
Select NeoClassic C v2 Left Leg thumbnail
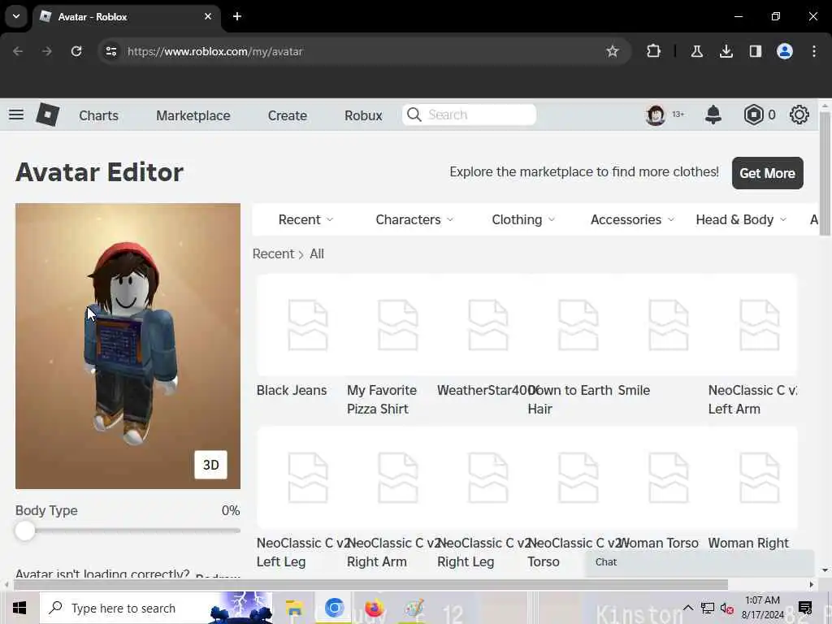point(308,478)
